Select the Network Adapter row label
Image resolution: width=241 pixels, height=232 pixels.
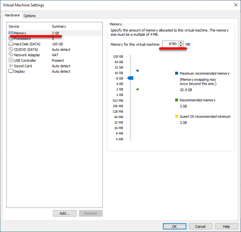click(27, 55)
